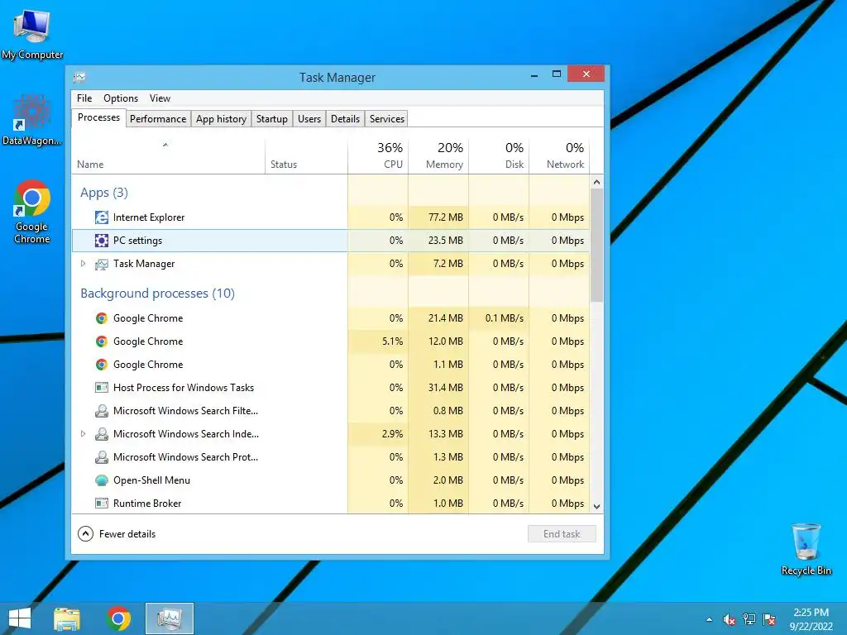
Task: Select the Internet Explorer row name
Action: 149,217
